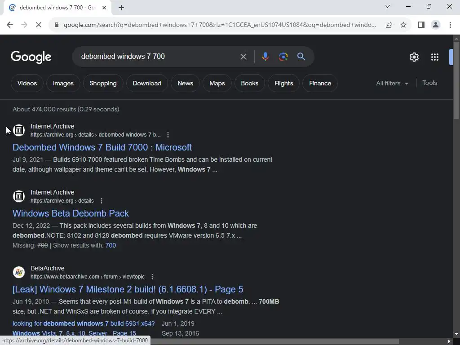Click the address bar URL
The height and width of the screenshot is (345, 460).
click(x=220, y=25)
